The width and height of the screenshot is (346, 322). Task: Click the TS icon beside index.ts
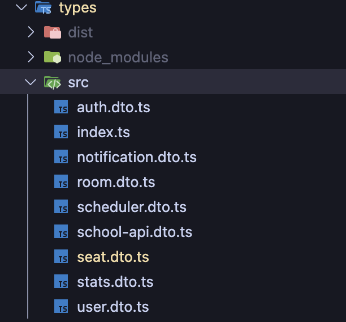(61, 132)
